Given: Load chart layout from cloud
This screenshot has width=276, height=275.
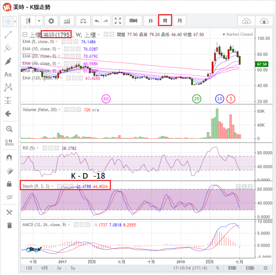Looking at the screenshot, I should pos(246,21).
